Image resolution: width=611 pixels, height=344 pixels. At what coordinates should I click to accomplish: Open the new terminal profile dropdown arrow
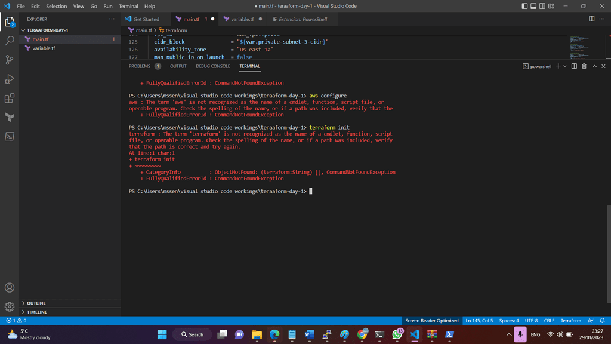point(565,66)
